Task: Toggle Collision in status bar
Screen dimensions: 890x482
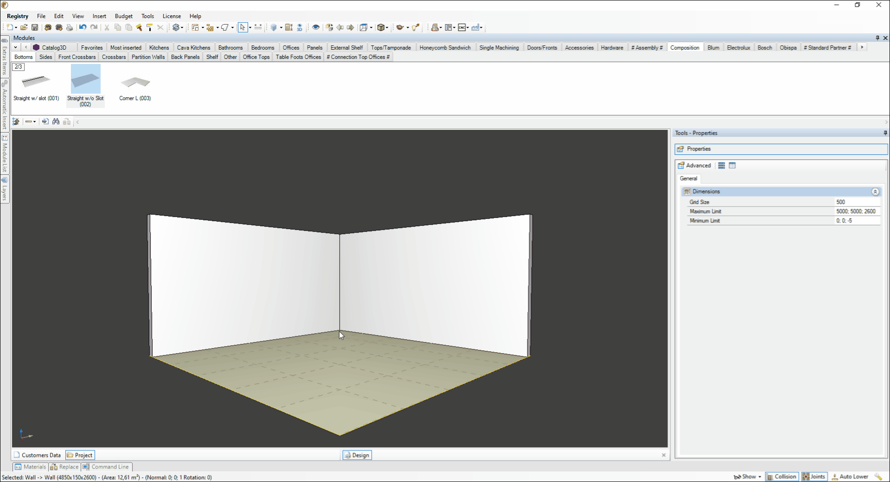Action: pyautogui.click(x=782, y=476)
